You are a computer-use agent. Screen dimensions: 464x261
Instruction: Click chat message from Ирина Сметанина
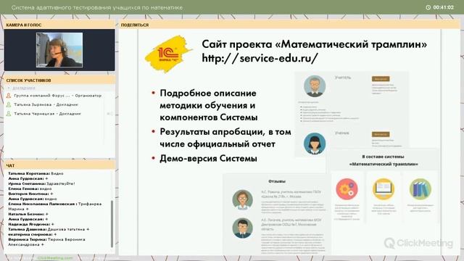pos(41,183)
